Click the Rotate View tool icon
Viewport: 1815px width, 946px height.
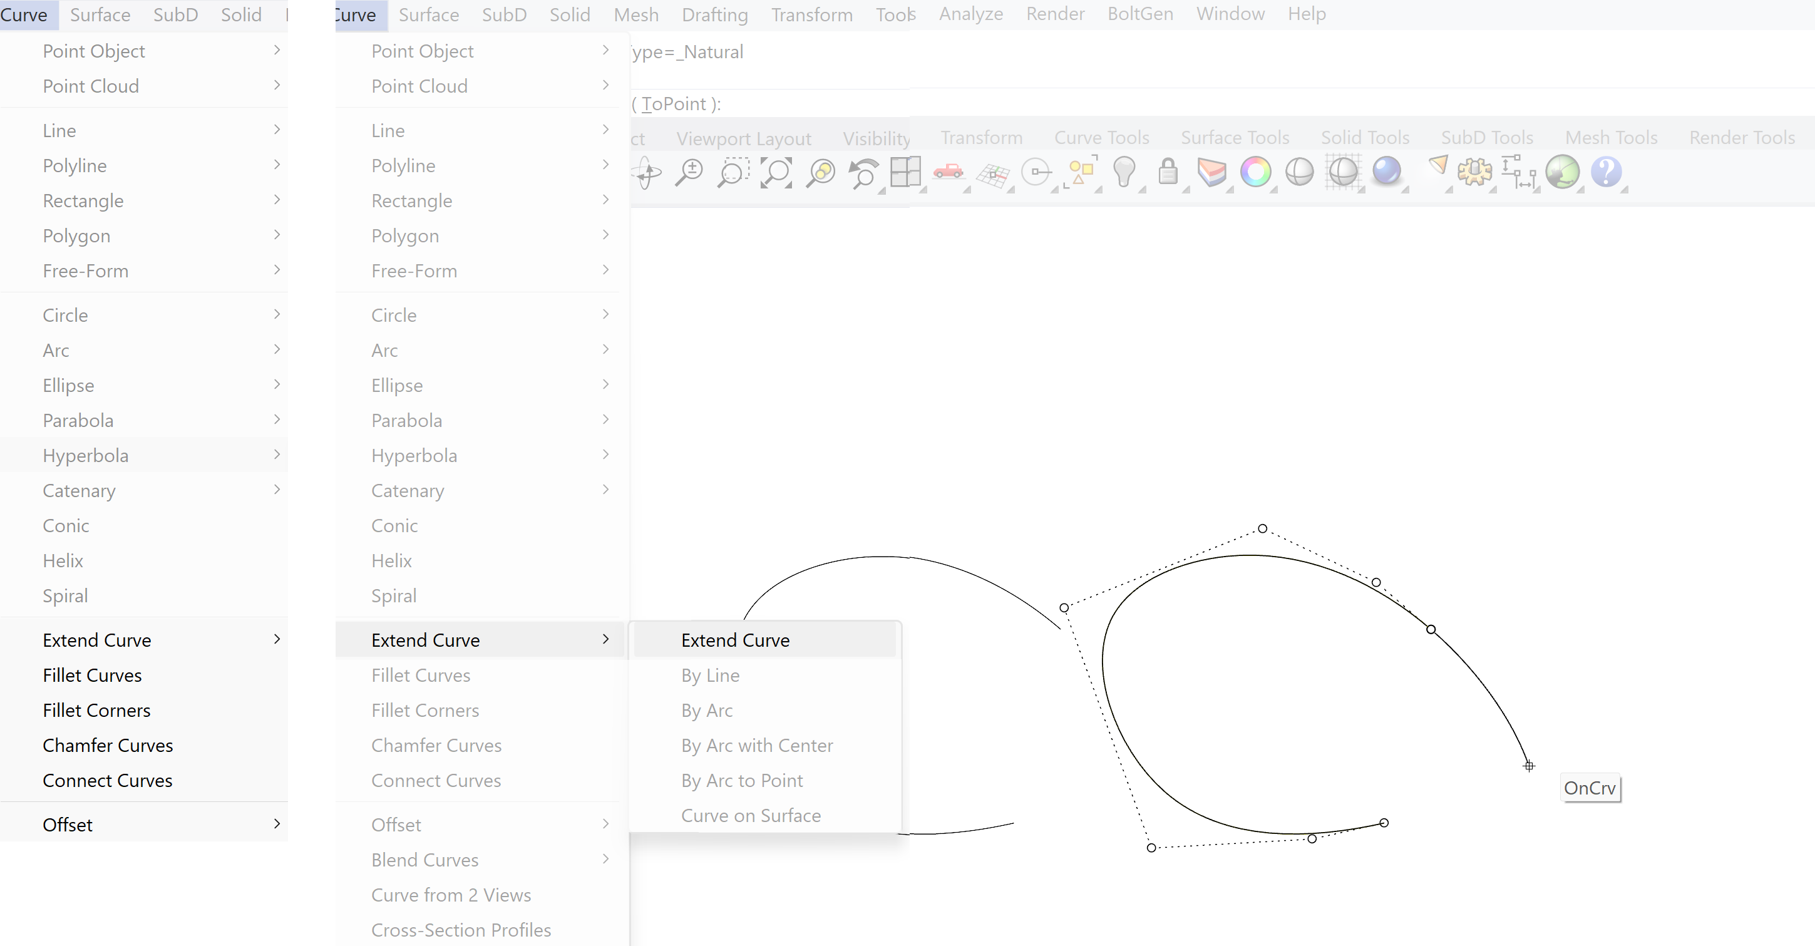647,173
